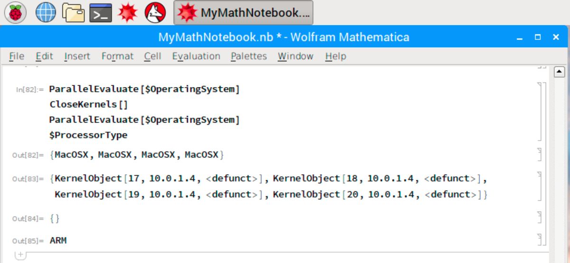The image size is (570, 263).
Task: Minimize the Mathematica window
Action: pyautogui.click(x=520, y=37)
